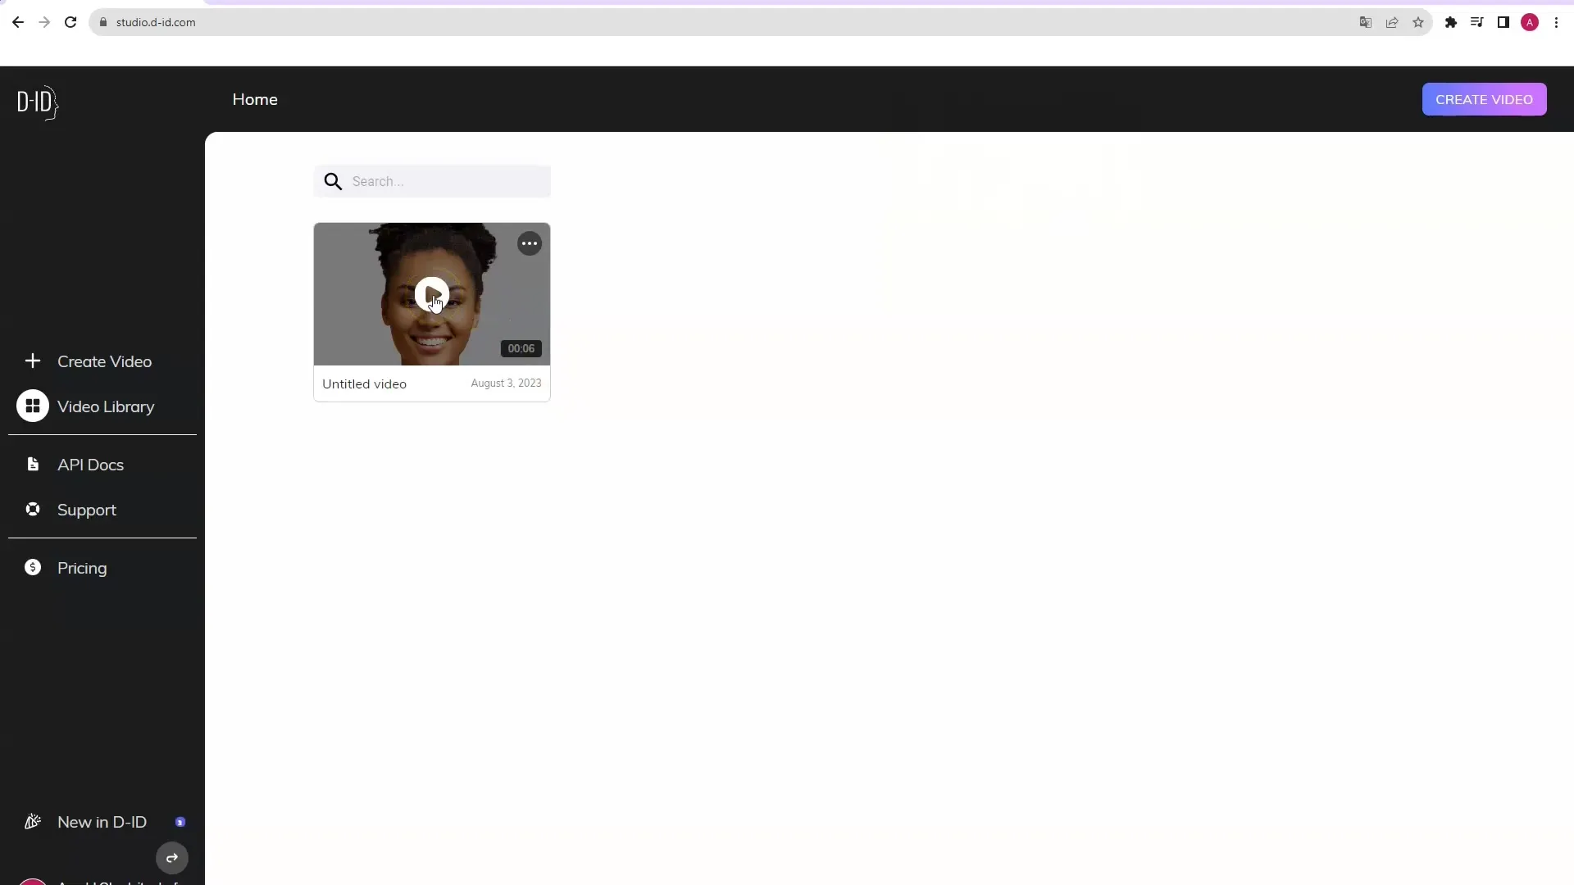Open API Docs from sidebar
1574x885 pixels.
(89, 464)
